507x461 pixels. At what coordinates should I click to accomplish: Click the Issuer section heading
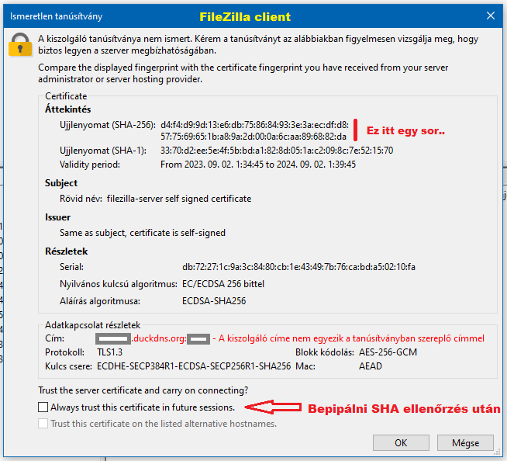point(57,217)
